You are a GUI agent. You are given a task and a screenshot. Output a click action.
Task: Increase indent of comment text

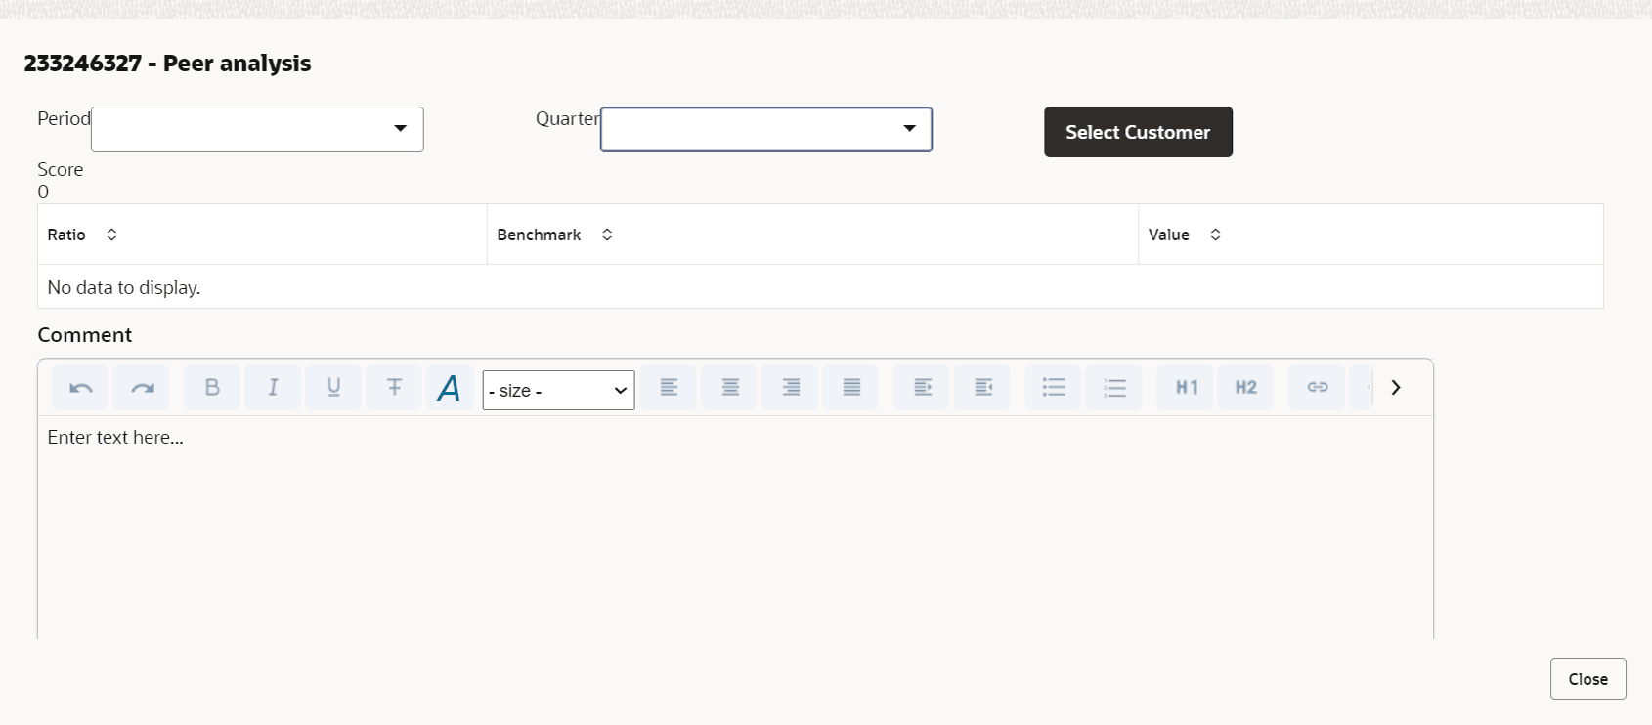coord(922,388)
